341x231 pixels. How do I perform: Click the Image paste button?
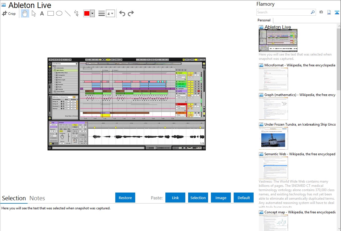[221, 198]
